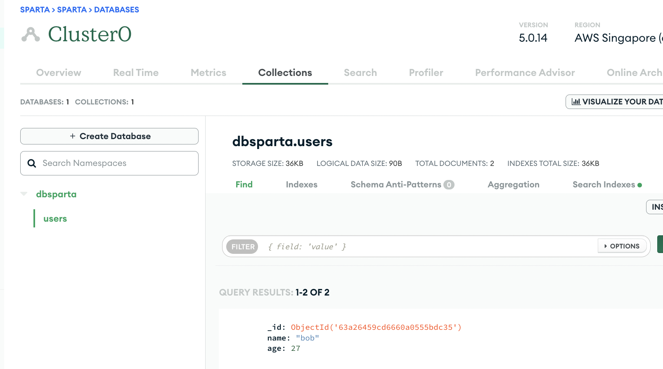Viewport: 663px width, 369px height.
Task: Open the Profiler tab
Action: click(x=426, y=73)
